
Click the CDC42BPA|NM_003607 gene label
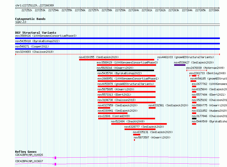pos(29,161)
